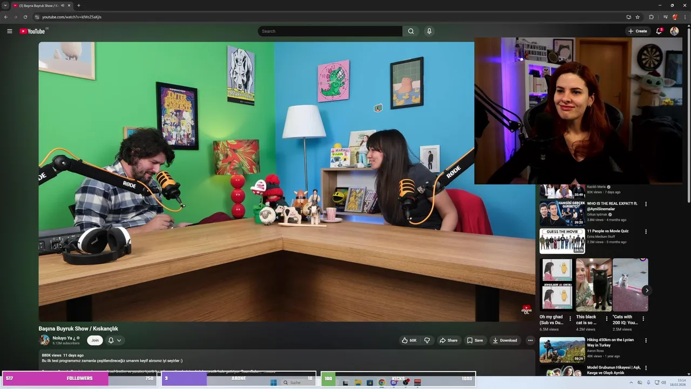Click the YouTube search magnifier button
This screenshot has height=389, width=691.
411,31
